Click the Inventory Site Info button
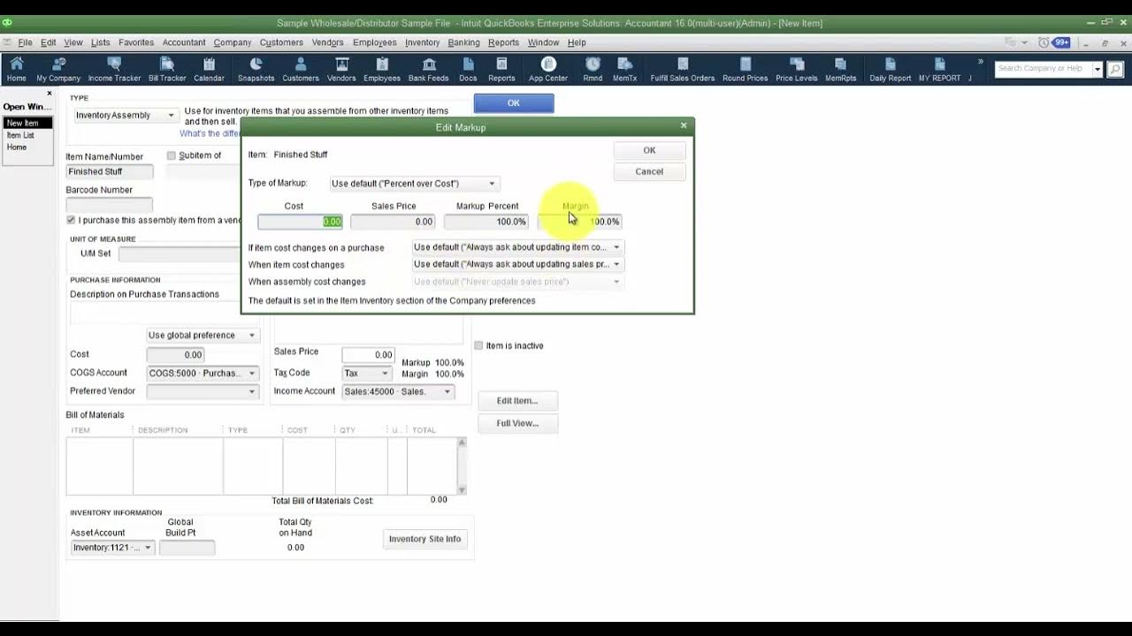1132x636 pixels. click(x=424, y=539)
